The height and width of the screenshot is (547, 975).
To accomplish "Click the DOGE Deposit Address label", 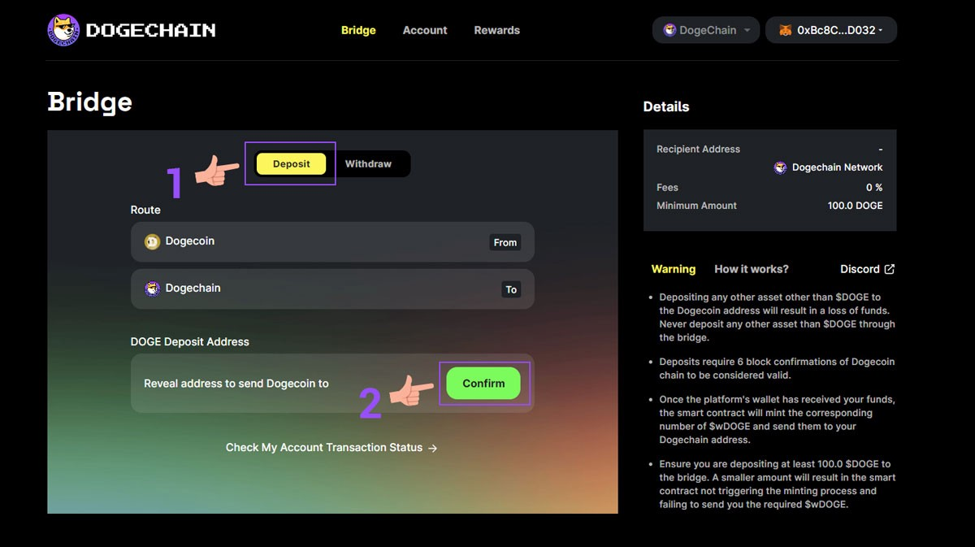I will click(190, 342).
